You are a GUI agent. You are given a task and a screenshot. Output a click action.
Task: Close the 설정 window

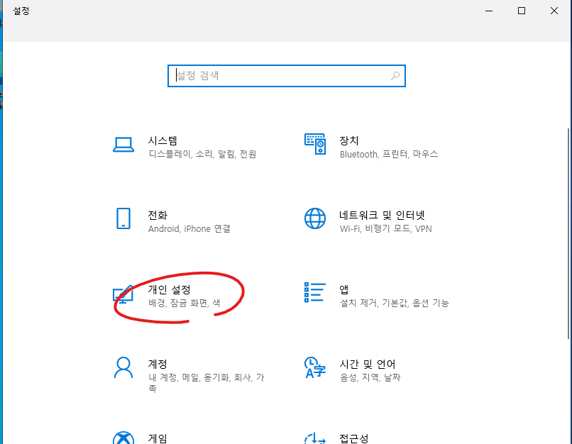click(x=554, y=11)
